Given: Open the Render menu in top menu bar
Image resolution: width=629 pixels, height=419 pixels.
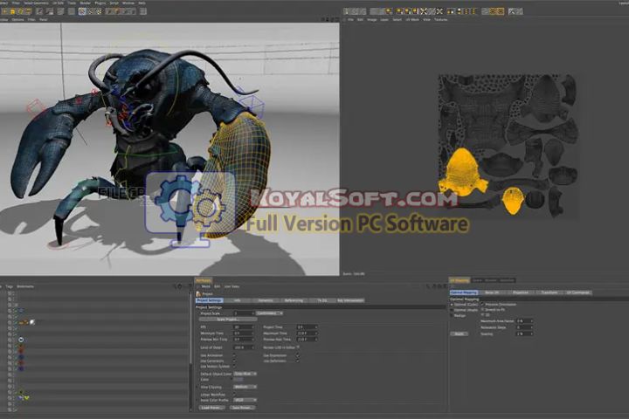Looking at the screenshot, I should tap(85, 3).
